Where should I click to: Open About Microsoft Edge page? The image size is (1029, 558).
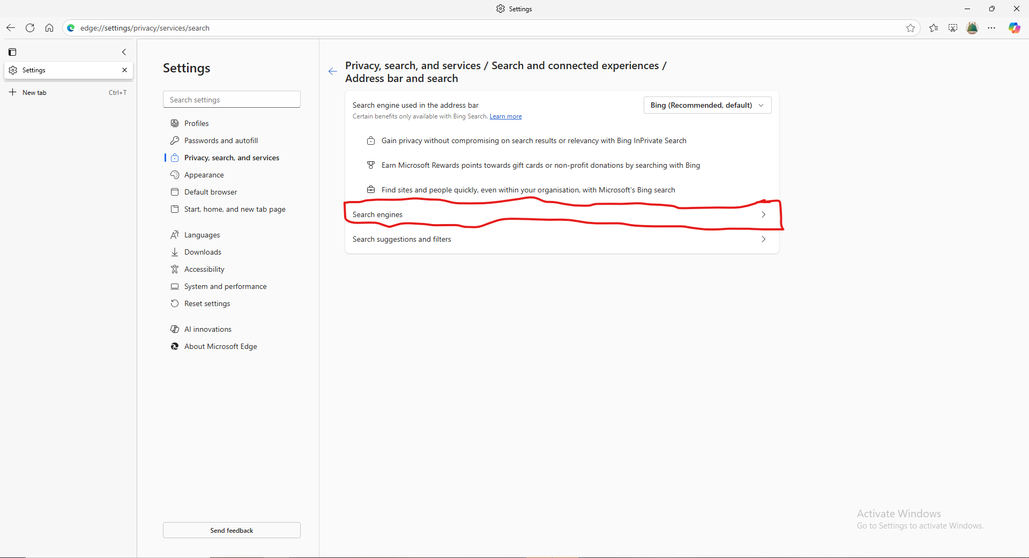point(220,346)
